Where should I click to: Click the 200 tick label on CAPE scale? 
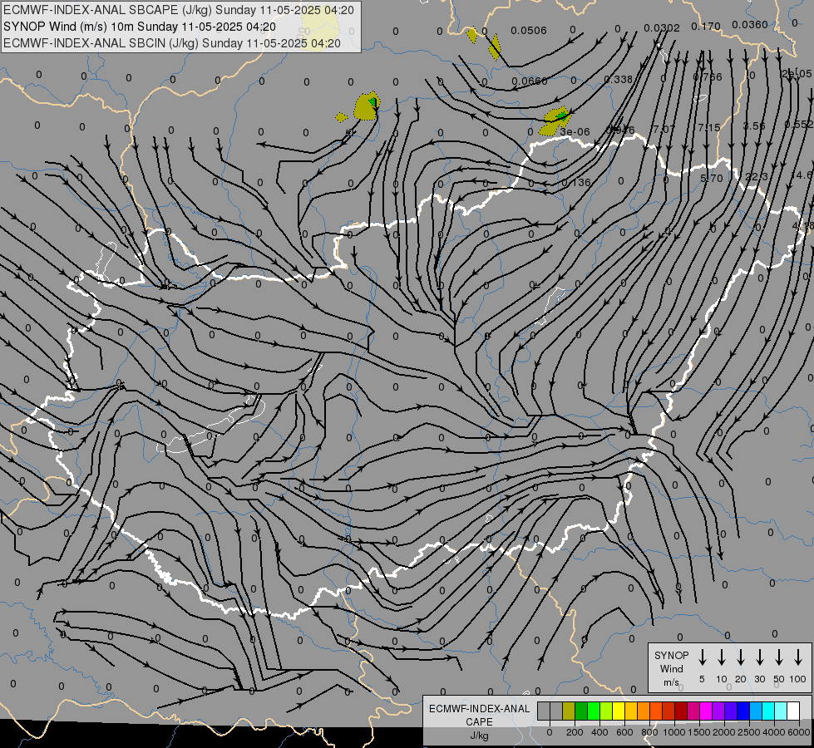click(x=575, y=732)
